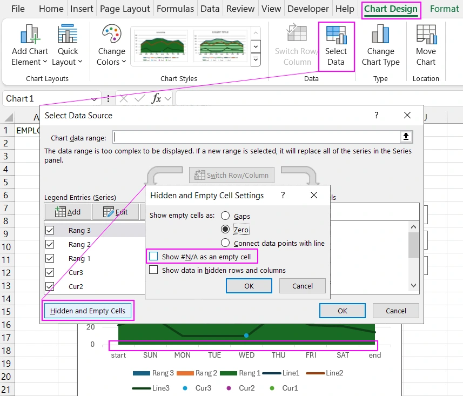Click the Select Data icon
The image size is (463, 396).
pyautogui.click(x=335, y=34)
